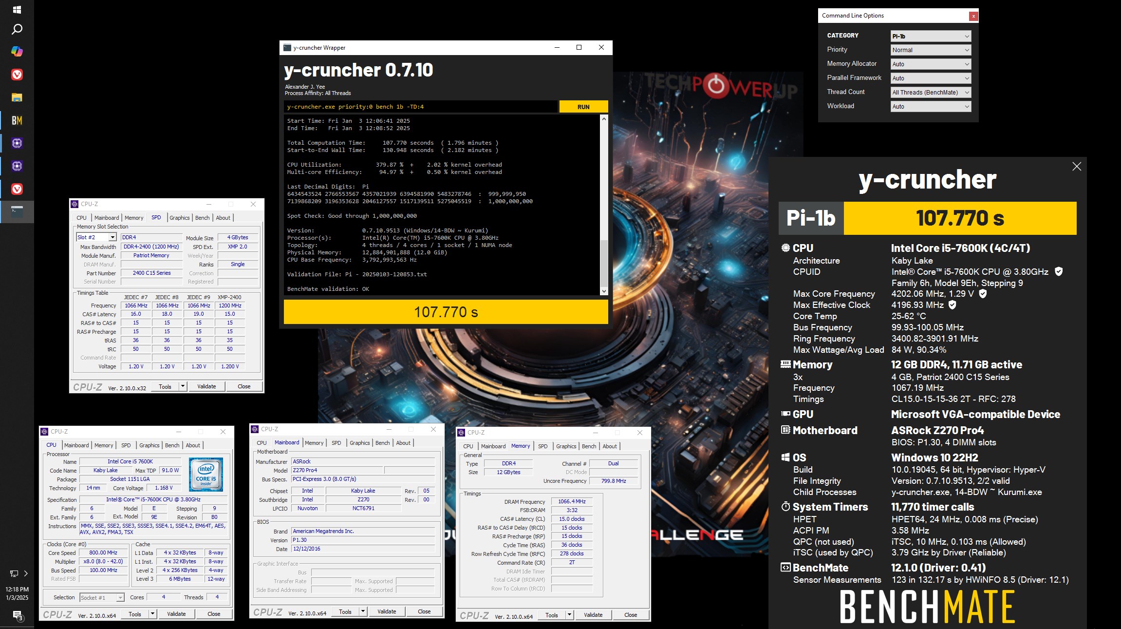Open File Explorer from the taskbar

(17, 97)
